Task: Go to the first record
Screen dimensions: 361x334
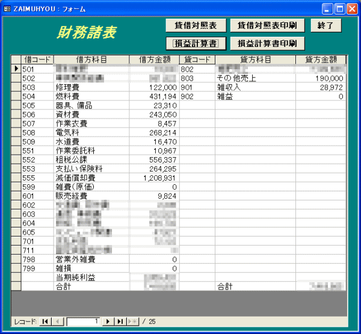Action: (45, 321)
